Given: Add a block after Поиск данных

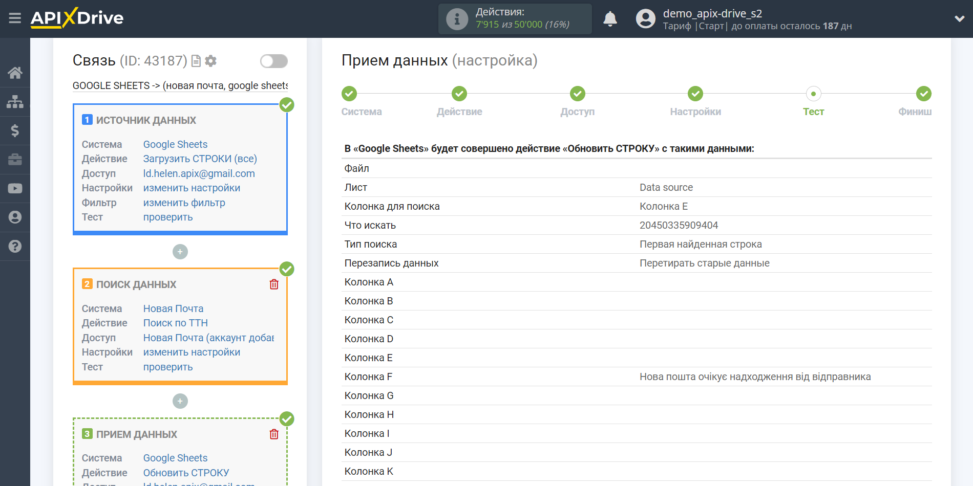Looking at the screenshot, I should (x=180, y=401).
